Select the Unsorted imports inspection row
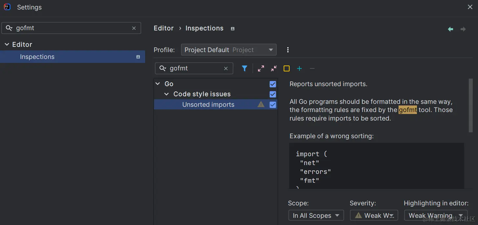 [208, 105]
